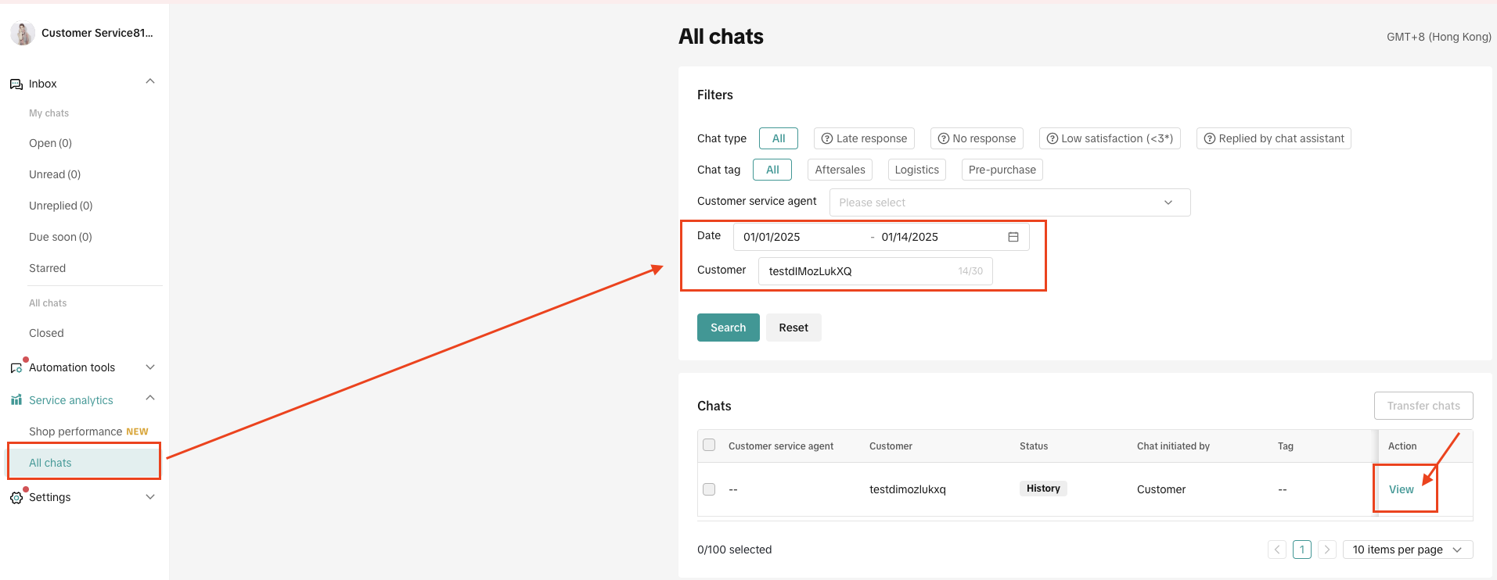
Task: Open All chats under Service analytics
Action: (x=50, y=463)
